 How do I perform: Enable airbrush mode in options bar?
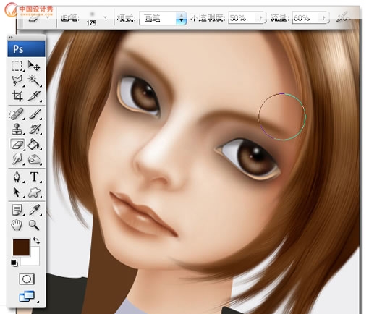342,17
